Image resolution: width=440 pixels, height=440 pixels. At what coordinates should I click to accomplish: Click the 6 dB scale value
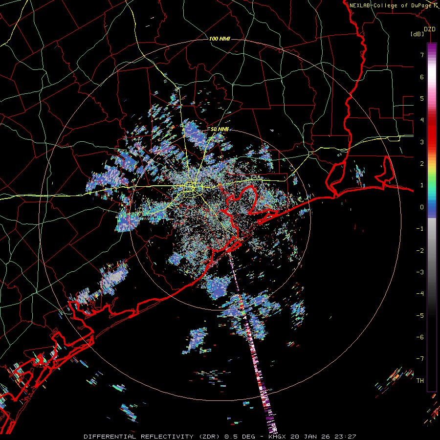click(422, 77)
